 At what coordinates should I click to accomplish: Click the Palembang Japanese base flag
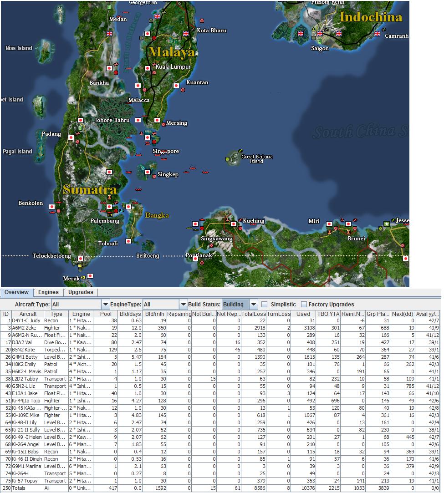tap(109, 207)
